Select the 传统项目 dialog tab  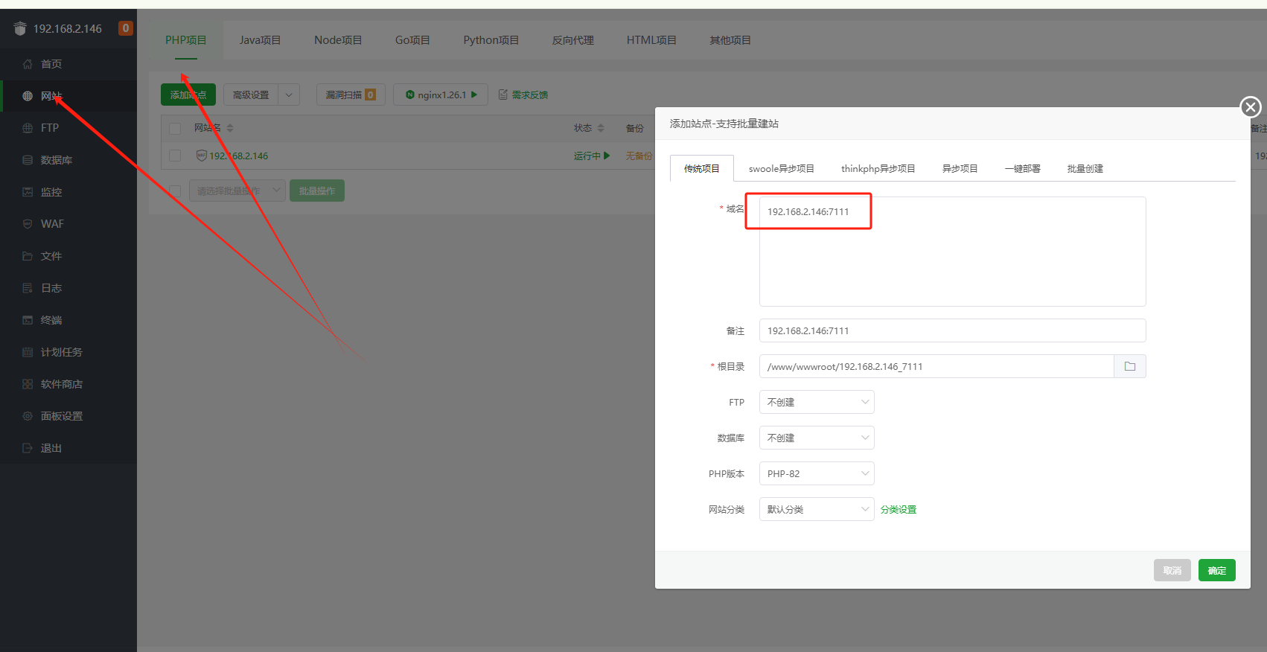[702, 168]
